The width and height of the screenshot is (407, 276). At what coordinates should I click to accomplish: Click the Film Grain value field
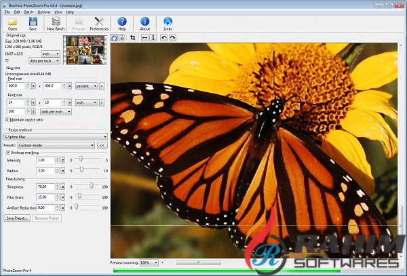[46, 197]
